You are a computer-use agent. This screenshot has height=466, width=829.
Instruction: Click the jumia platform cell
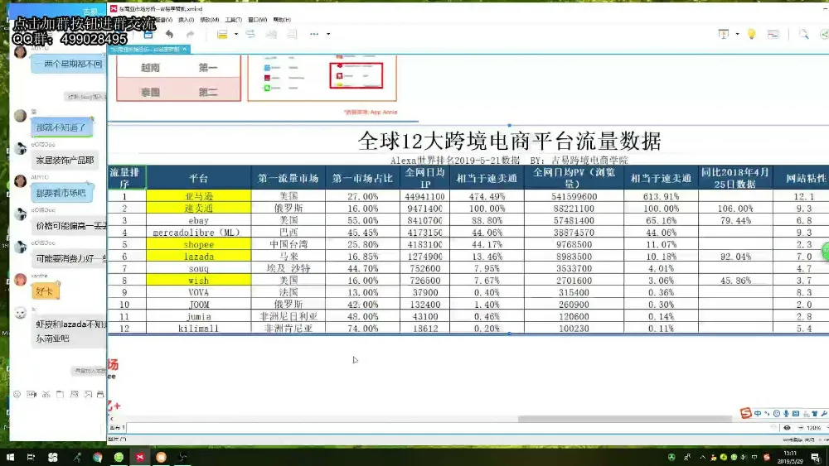[x=199, y=317]
